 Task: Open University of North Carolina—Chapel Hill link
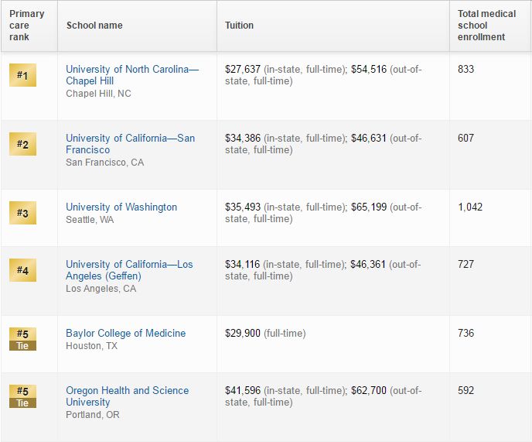[132, 75]
